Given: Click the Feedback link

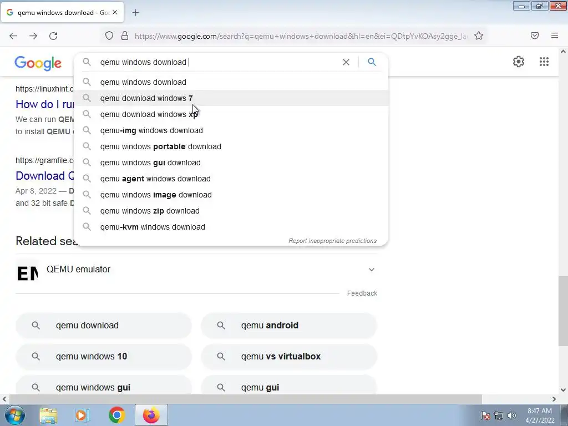Looking at the screenshot, I should [362, 293].
